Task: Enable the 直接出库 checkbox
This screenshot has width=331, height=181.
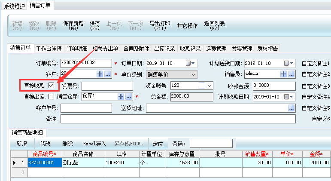Action: (52, 96)
